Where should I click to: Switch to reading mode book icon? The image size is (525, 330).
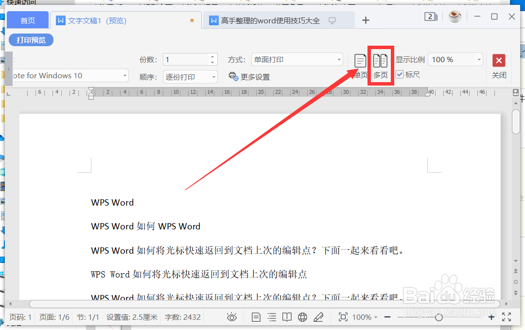287,317
